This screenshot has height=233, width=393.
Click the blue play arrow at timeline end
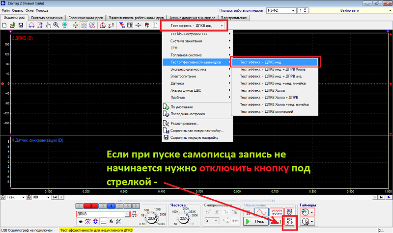[389, 197]
